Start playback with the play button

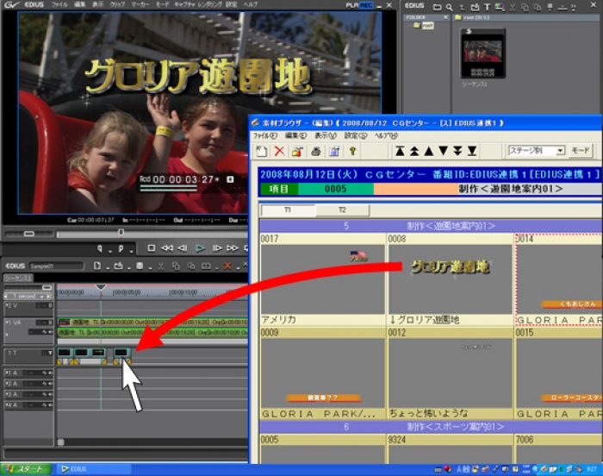[200, 248]
